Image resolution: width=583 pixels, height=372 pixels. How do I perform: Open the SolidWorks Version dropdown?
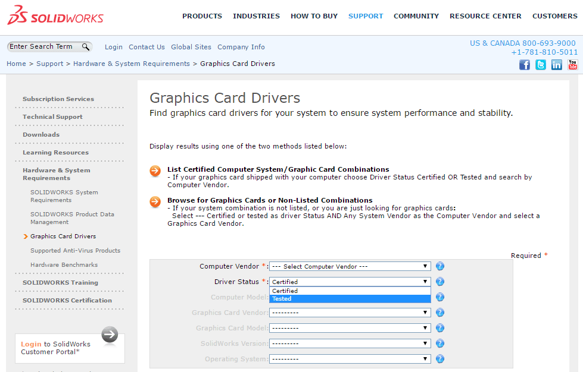pos(350,343)
